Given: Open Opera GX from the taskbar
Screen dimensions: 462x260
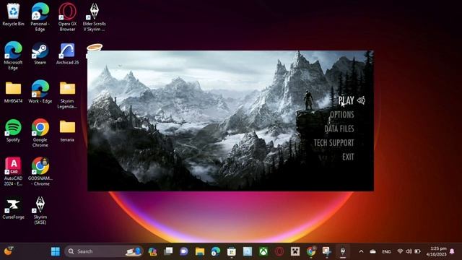Looking at the screenshot, I should (x=279, y=251).
